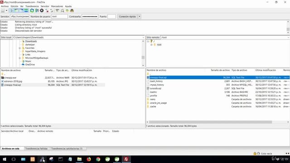Select local file estrenos-2018.jpg
Screen dimensions: 290x163
[x=13, y=81]
